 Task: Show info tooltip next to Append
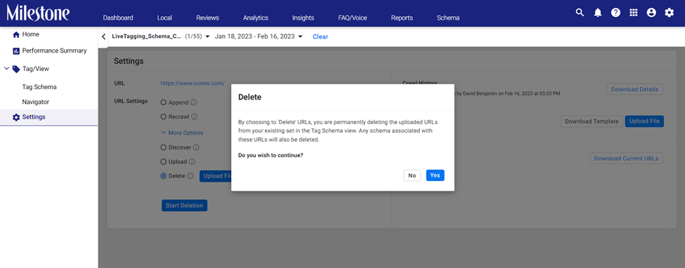193,102
